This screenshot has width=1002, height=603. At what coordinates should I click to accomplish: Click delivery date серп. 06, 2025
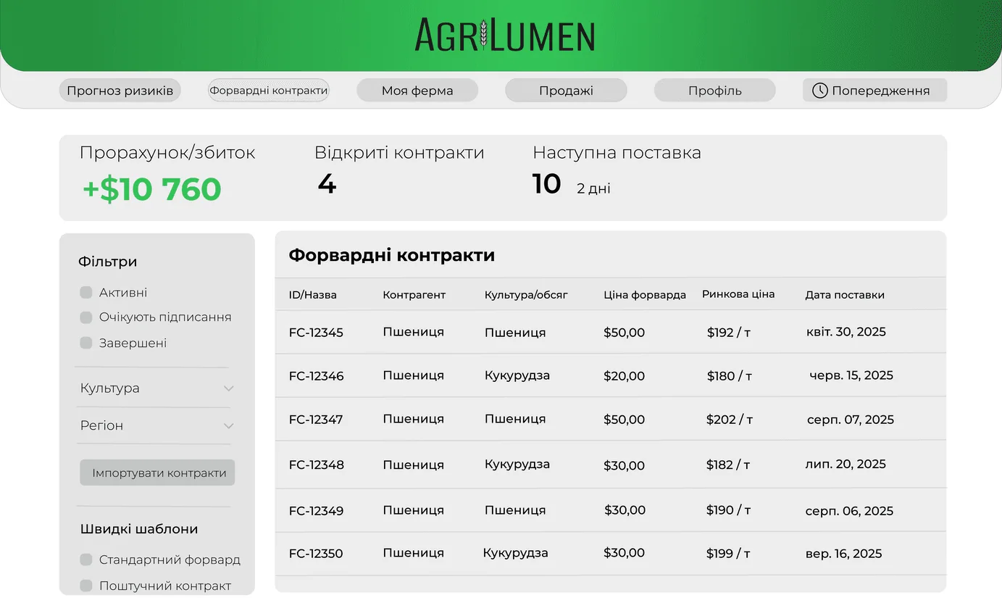[849, 511]
